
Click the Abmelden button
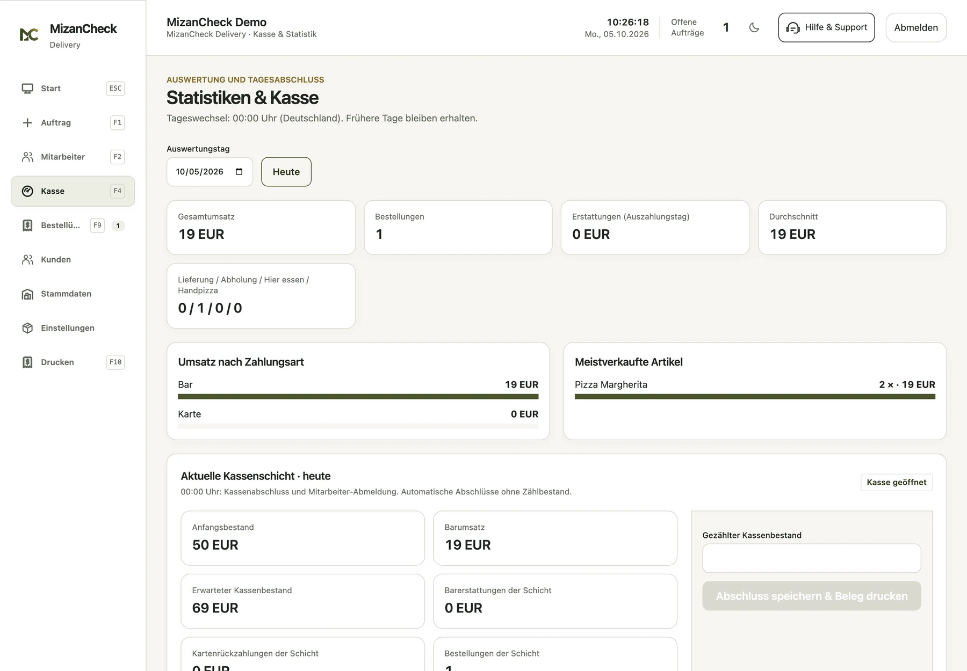coord(916,27)
